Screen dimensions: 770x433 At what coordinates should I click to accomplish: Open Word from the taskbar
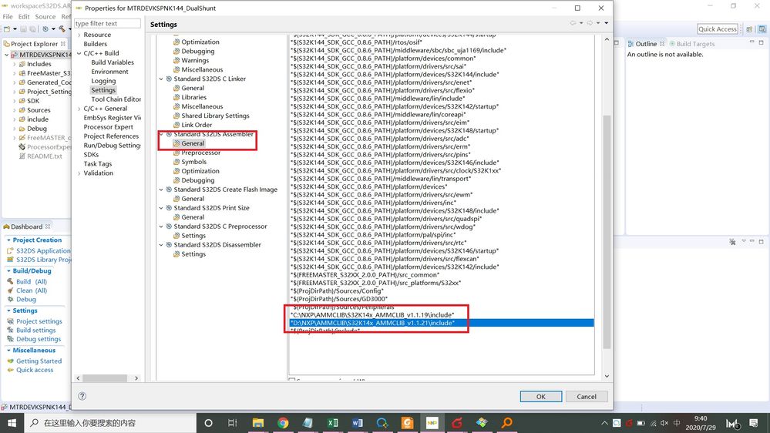pyautogui.click(x=358, y=423)
